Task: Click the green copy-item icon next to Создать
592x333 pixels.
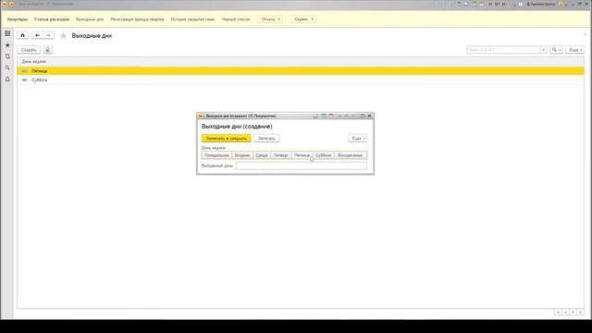Action: (x=48, y=50)
